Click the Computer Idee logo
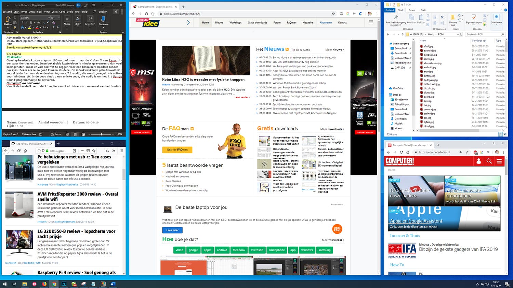This screenshot has width=513, height=288. tap(147, 23)
